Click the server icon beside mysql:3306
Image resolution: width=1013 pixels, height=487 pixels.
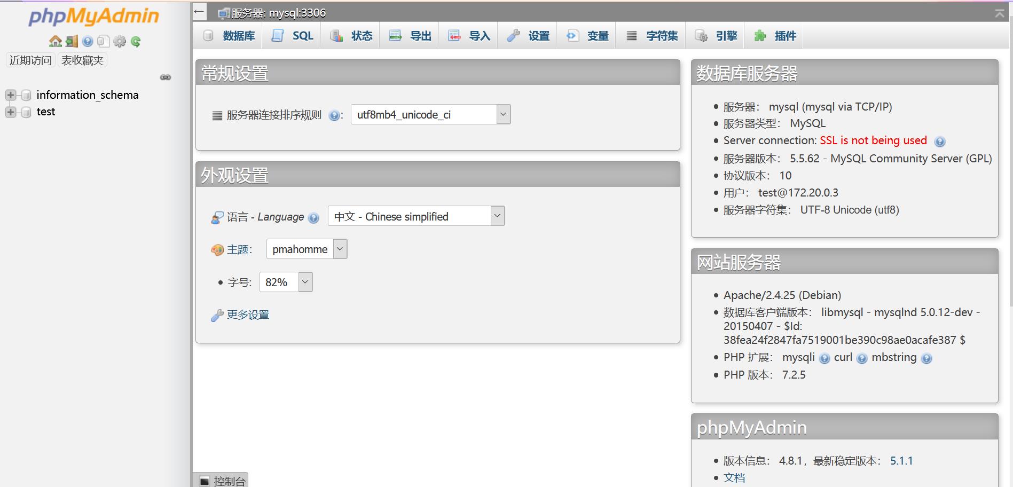(224, 13)
